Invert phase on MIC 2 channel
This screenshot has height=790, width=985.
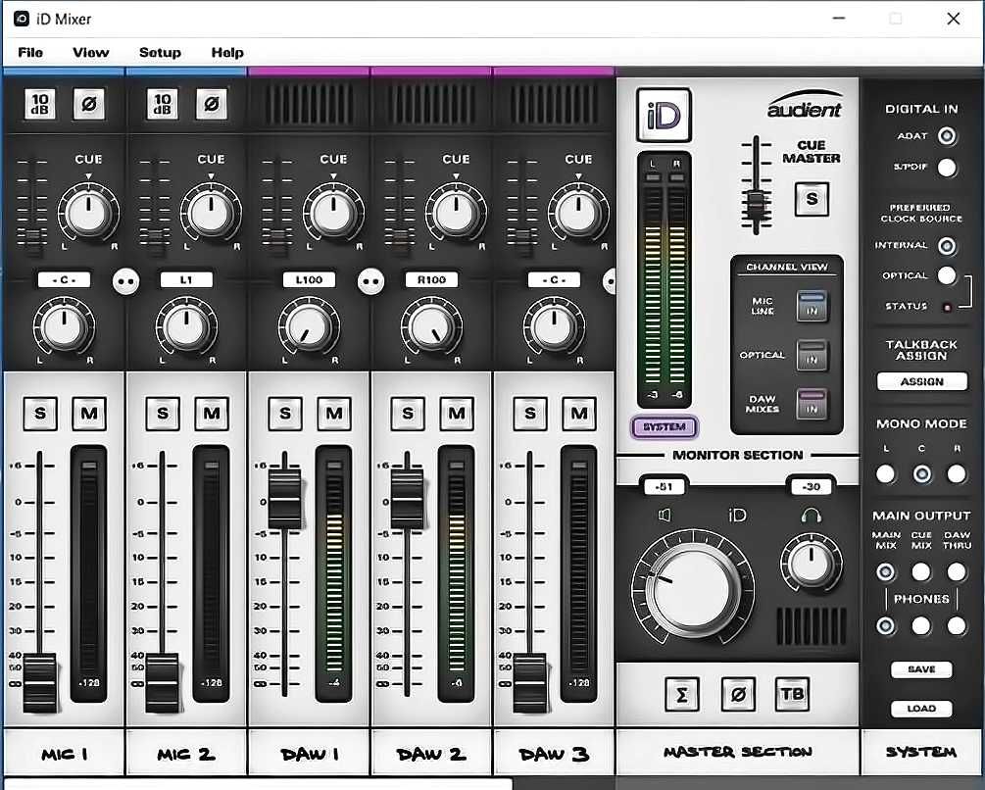[x=211, y=104]
